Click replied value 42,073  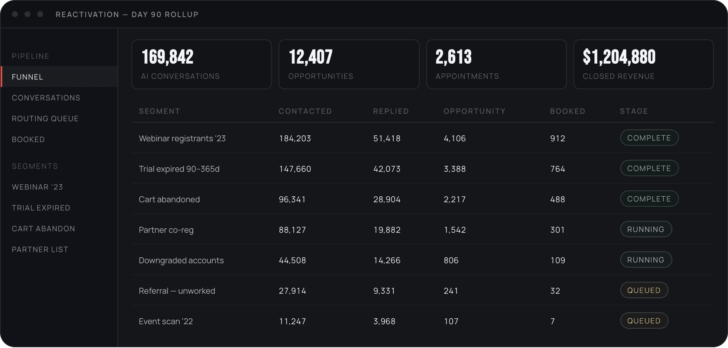coord(387,169)
